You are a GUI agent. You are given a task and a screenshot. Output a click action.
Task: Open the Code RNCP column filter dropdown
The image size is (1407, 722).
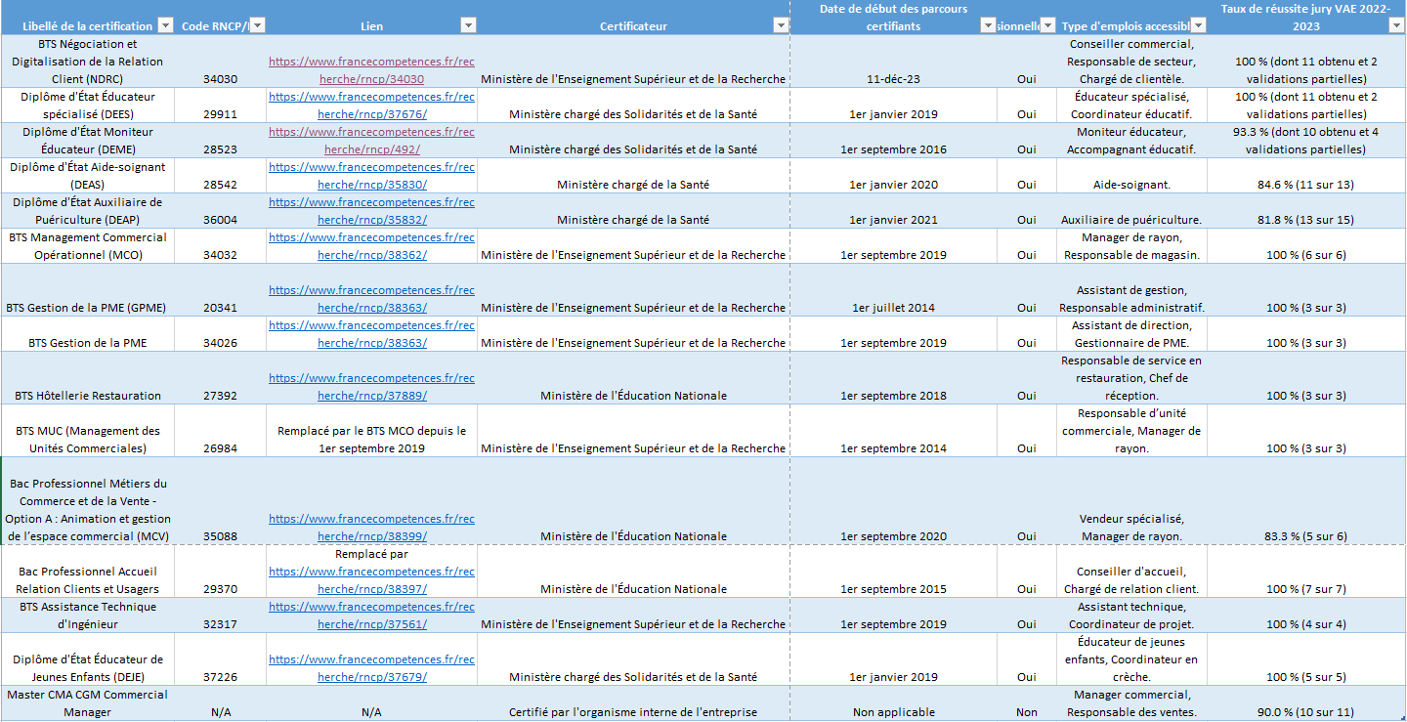(257, 25)
